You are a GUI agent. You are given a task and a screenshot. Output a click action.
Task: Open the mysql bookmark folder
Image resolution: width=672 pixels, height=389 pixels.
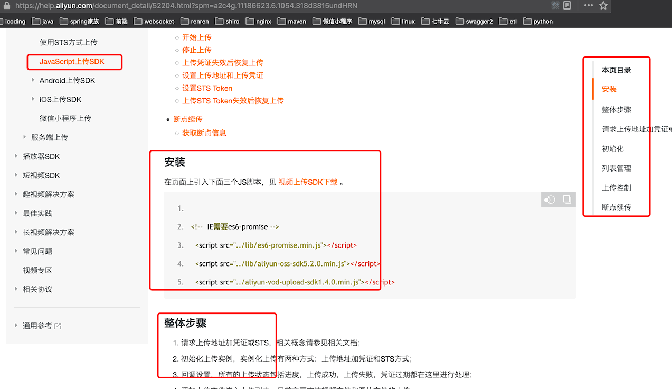(372, 22)
